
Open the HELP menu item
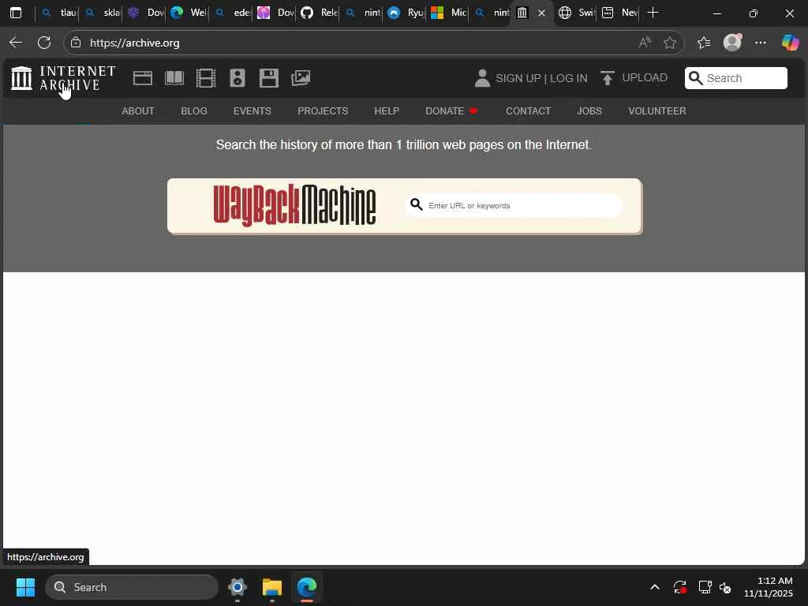(x=387, y=110)
